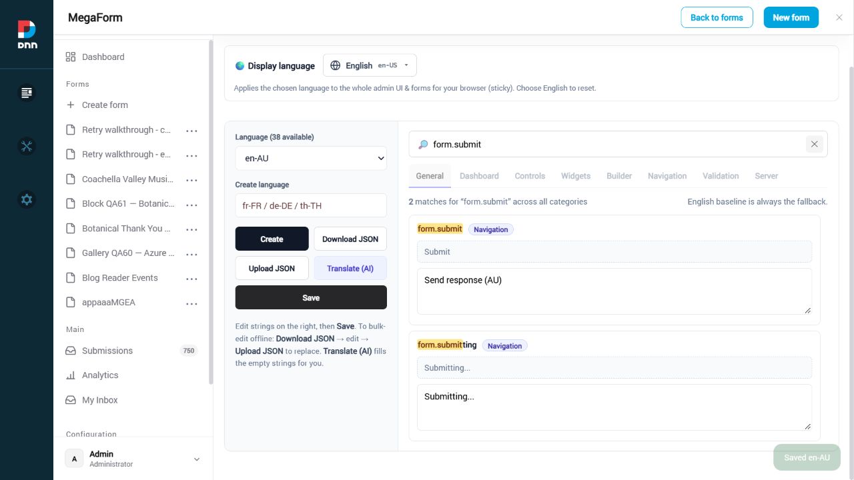Click the Submissions inbox icon
This screenshot has width=854, height=480.
pyautogui.click(x=71, y=351)
